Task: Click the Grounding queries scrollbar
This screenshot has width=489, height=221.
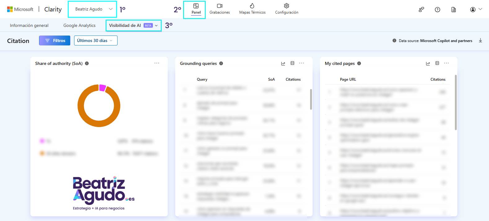Action: (311, 99)
